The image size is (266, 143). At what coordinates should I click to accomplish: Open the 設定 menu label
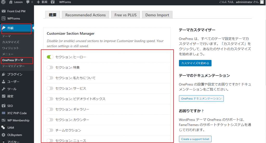(10, 96)
